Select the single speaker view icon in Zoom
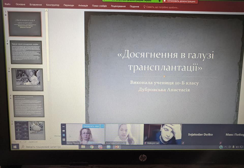Image resolution: width=244 pixels, height=168 pixels. [x=64, y=131]
